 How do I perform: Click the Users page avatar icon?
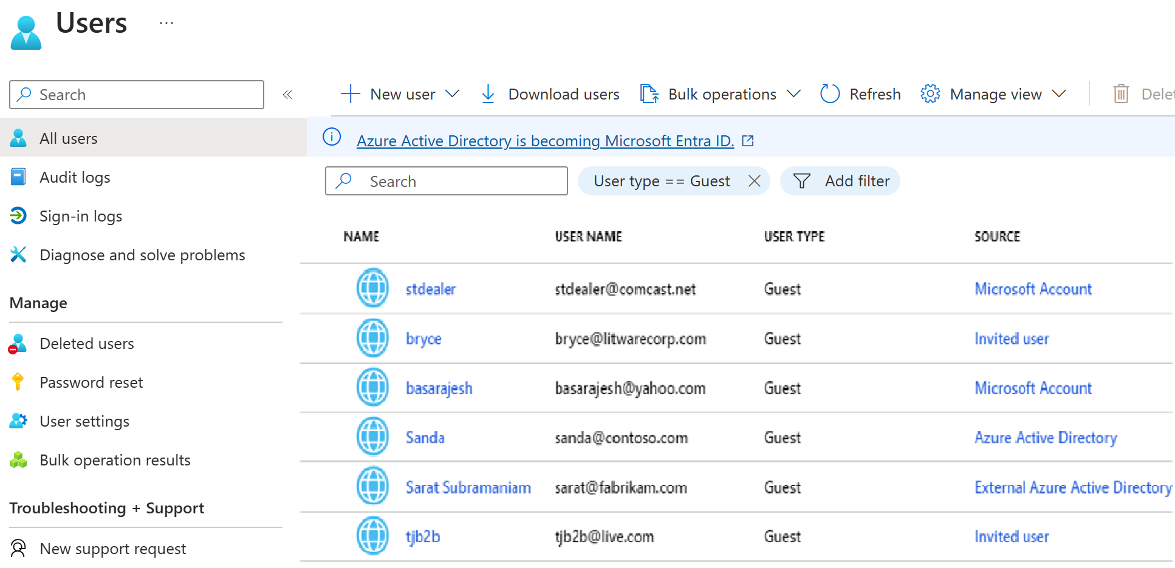tap(26, 33)
